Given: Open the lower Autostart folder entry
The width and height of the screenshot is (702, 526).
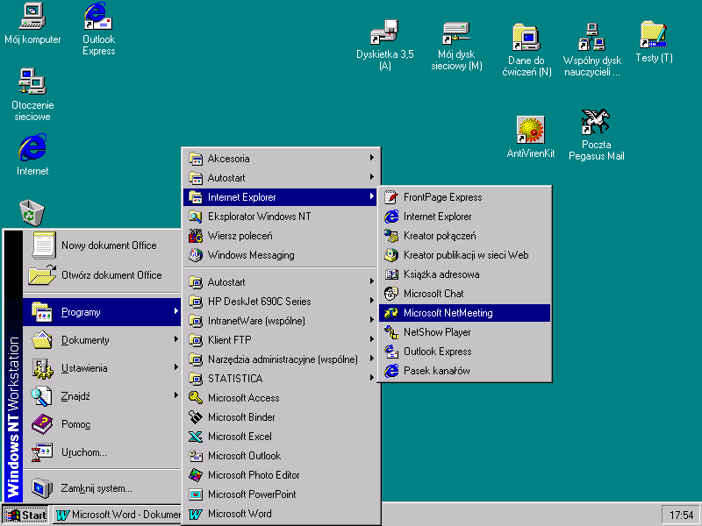Looking at the screenshot, I should click(x=280, y=282).
